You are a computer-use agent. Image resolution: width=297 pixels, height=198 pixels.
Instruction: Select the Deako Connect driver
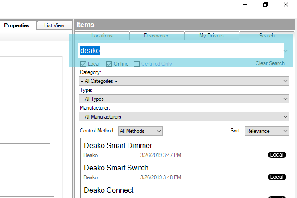[x=185, y=191]
